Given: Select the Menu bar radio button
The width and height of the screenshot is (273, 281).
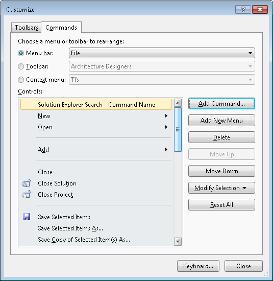Looking at the screenshot, I should click(x=21, y=53).
